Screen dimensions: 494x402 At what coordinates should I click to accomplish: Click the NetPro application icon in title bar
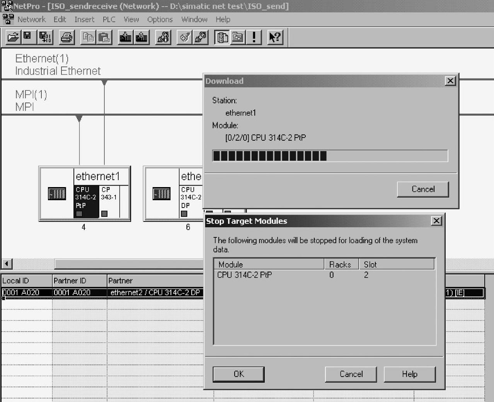7,6
